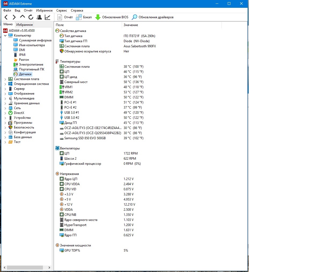The width and height of the screenshot is (309, 272).
Task: Click the Поле column header
Action: point(88,25)
